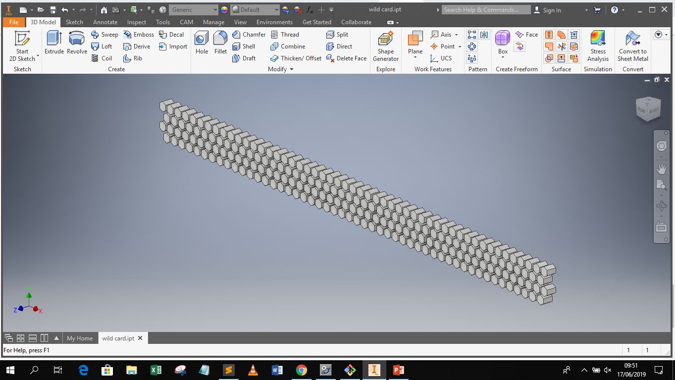This screenshot has height=380, width=675.
Task: Open the Default appearance dropdown
Action: pos(255,10)
